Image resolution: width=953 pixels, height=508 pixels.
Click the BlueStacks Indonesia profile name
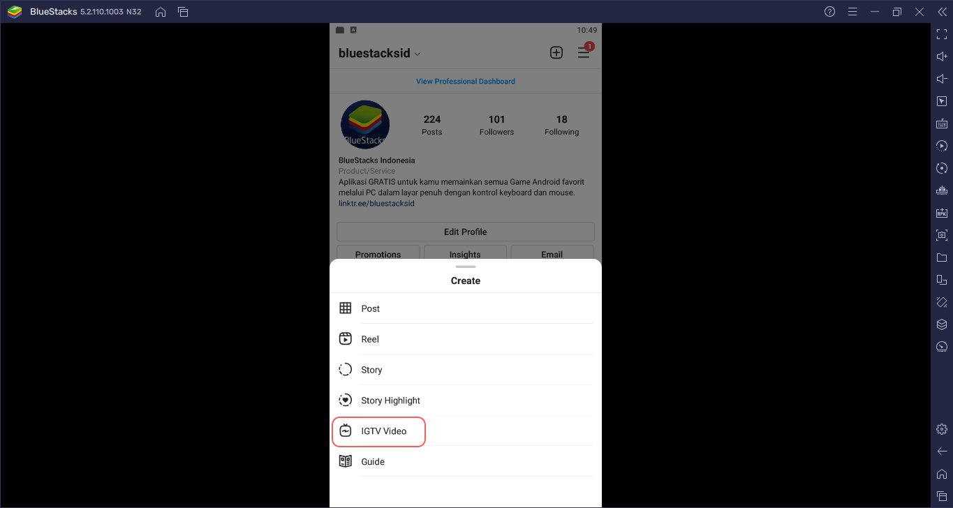[377, 160]
